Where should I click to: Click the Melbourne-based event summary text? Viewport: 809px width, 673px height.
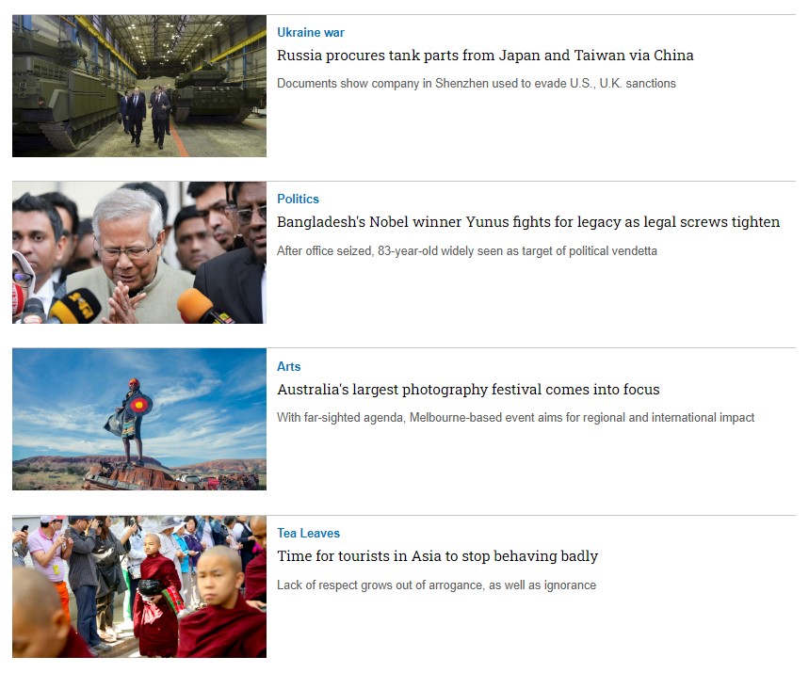[x=515, y=418]
